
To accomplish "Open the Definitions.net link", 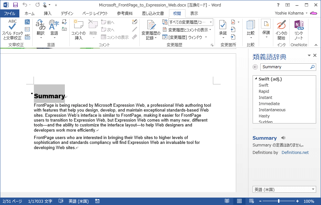I will (295, 153).
